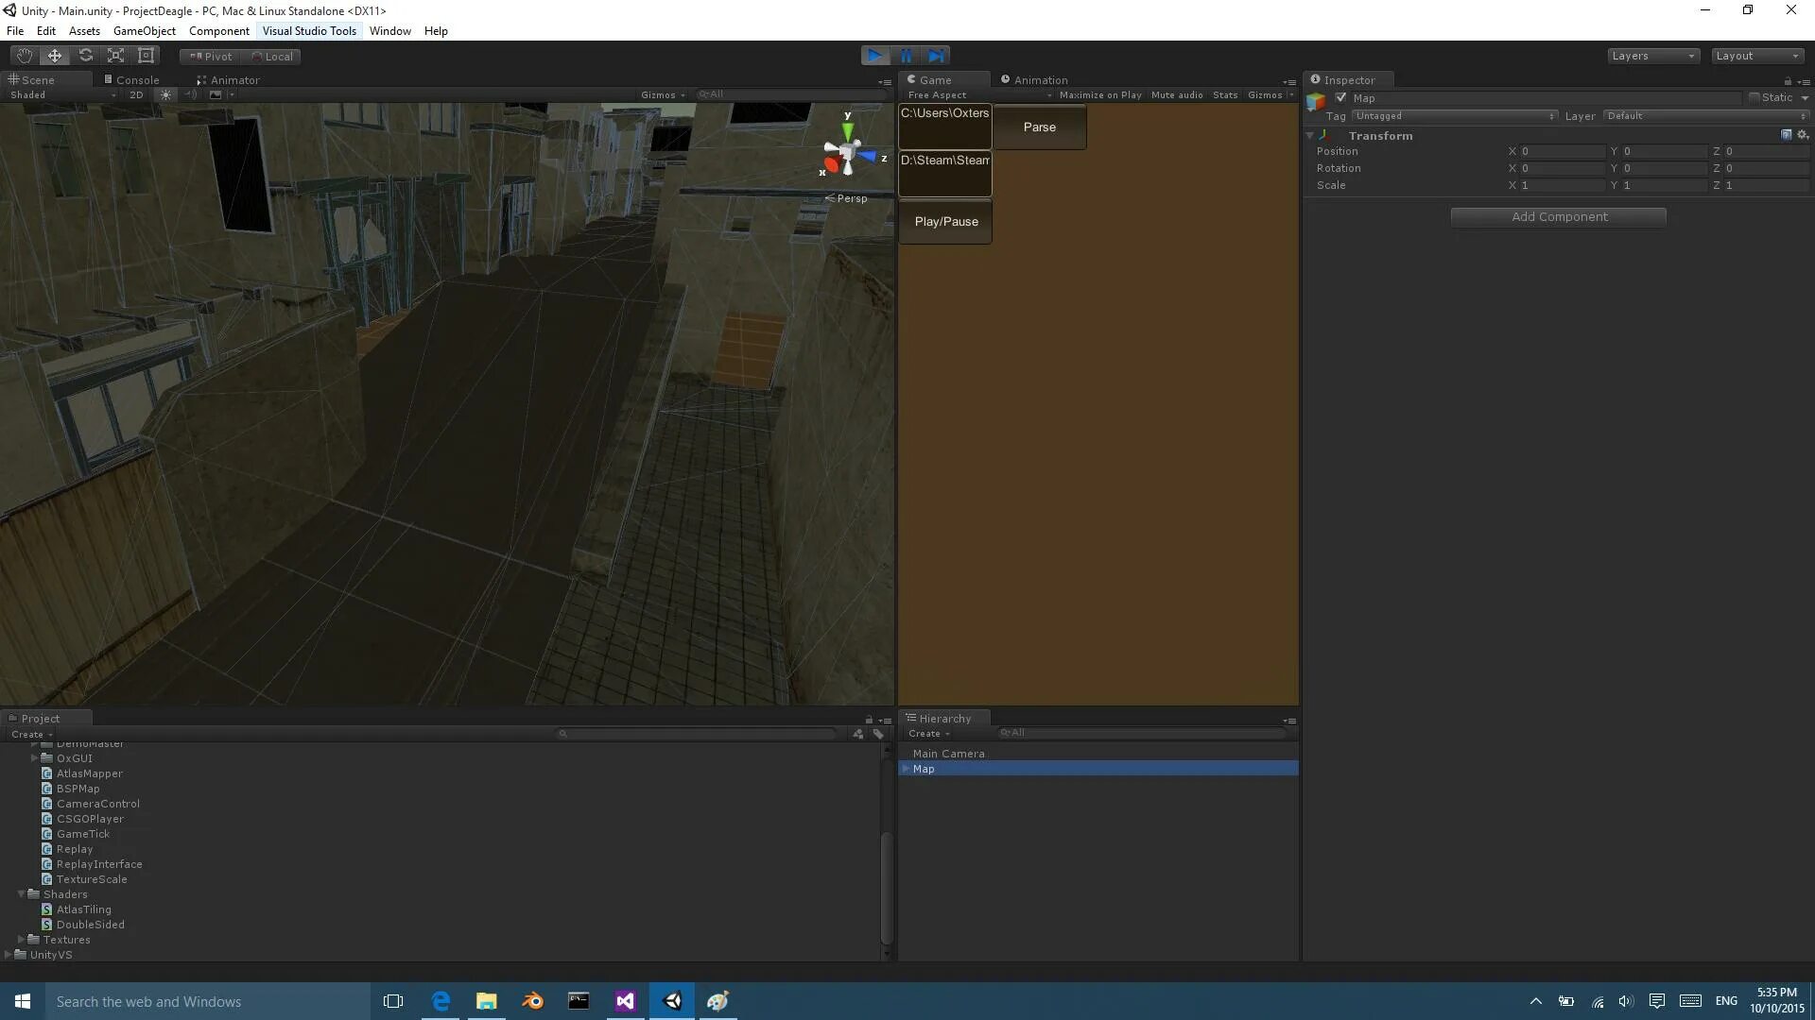The width and height of the screenshot is (1815, 1020).
Task: Select the Scale tool
Action: pyautogui.click(x=115, y=56)
